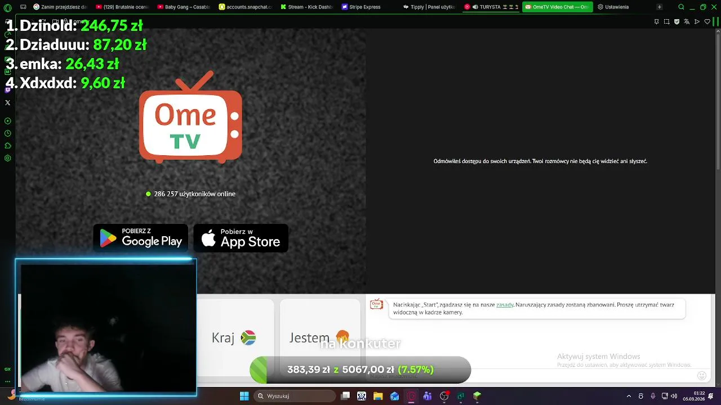
Task: Click the OmeTV logo
Action: click(190, 117)
